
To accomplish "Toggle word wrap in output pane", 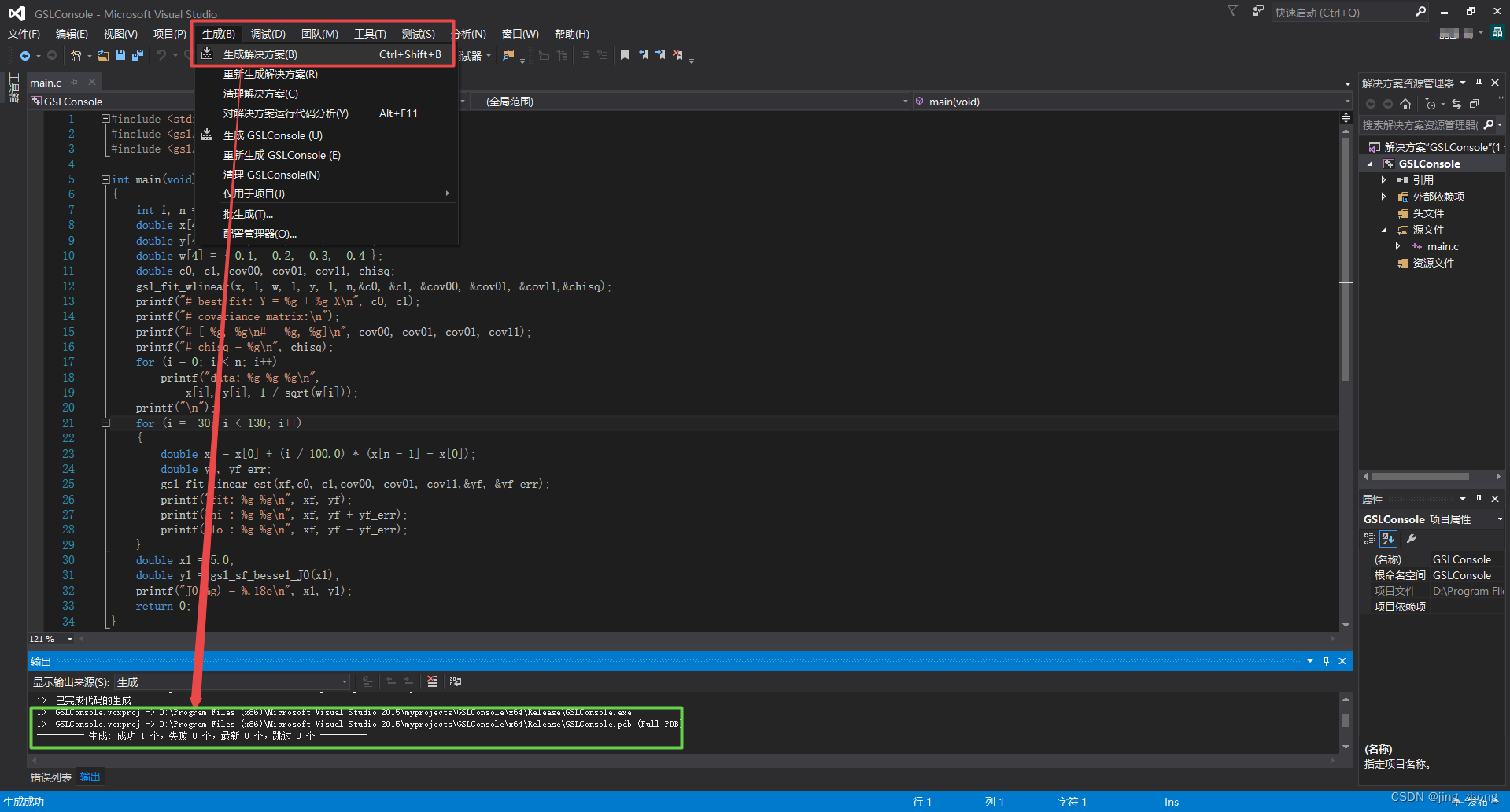I will [x=455, y=681].
